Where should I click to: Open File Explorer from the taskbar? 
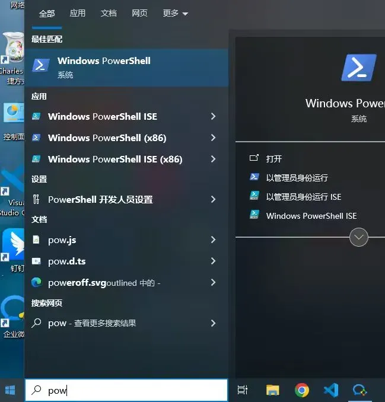[272, 390]
